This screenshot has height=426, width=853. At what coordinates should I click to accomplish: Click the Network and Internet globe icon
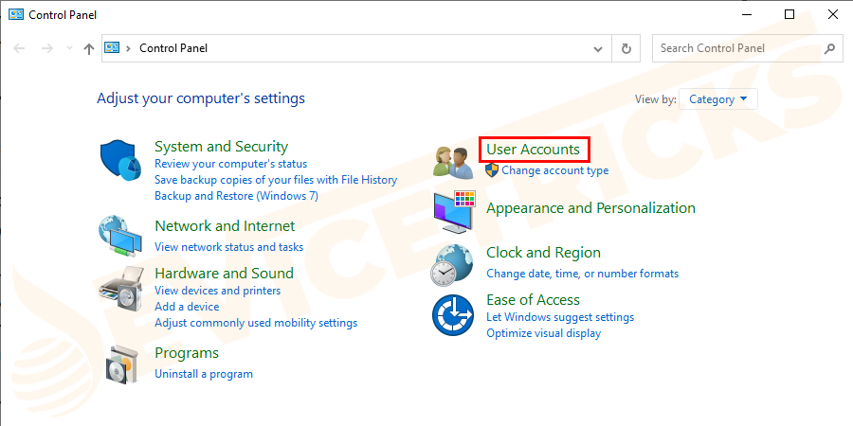[120, 237]
